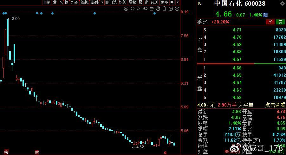This screenshot has width=286, height=155.
Task: Click the 最高 4.75 high value
Action: coord(281,117)
